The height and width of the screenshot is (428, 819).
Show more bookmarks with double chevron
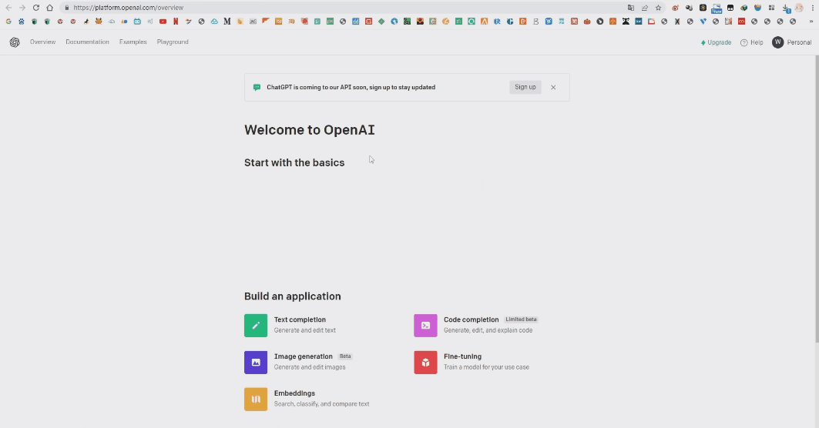811,22
